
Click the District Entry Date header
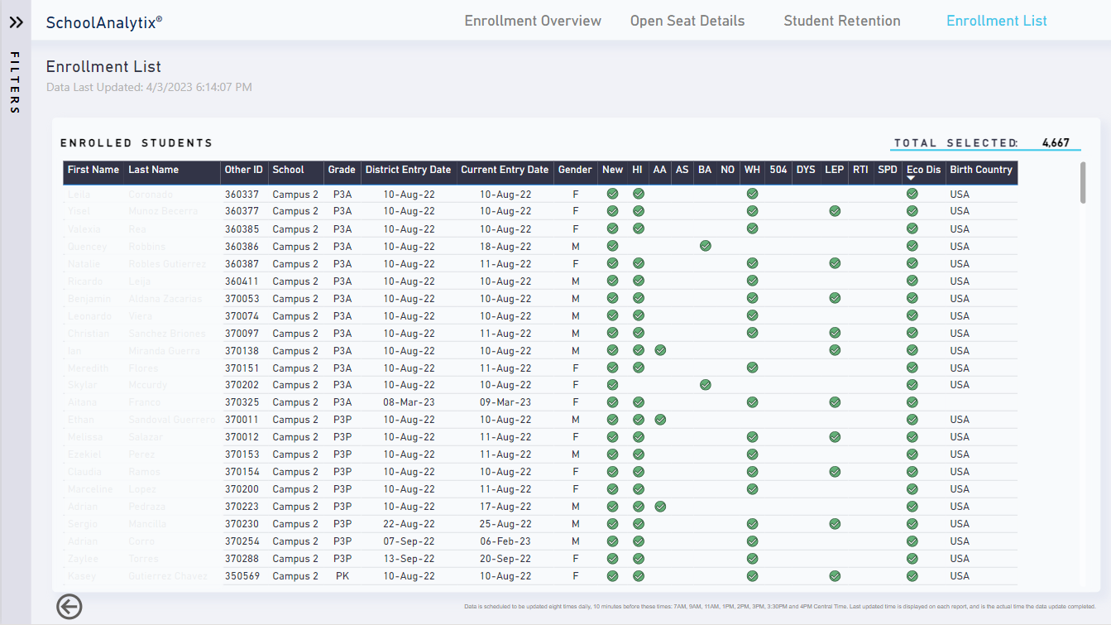click(x=408, y=170)
